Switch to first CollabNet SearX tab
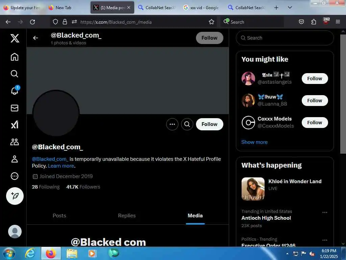 coord(157,8)
